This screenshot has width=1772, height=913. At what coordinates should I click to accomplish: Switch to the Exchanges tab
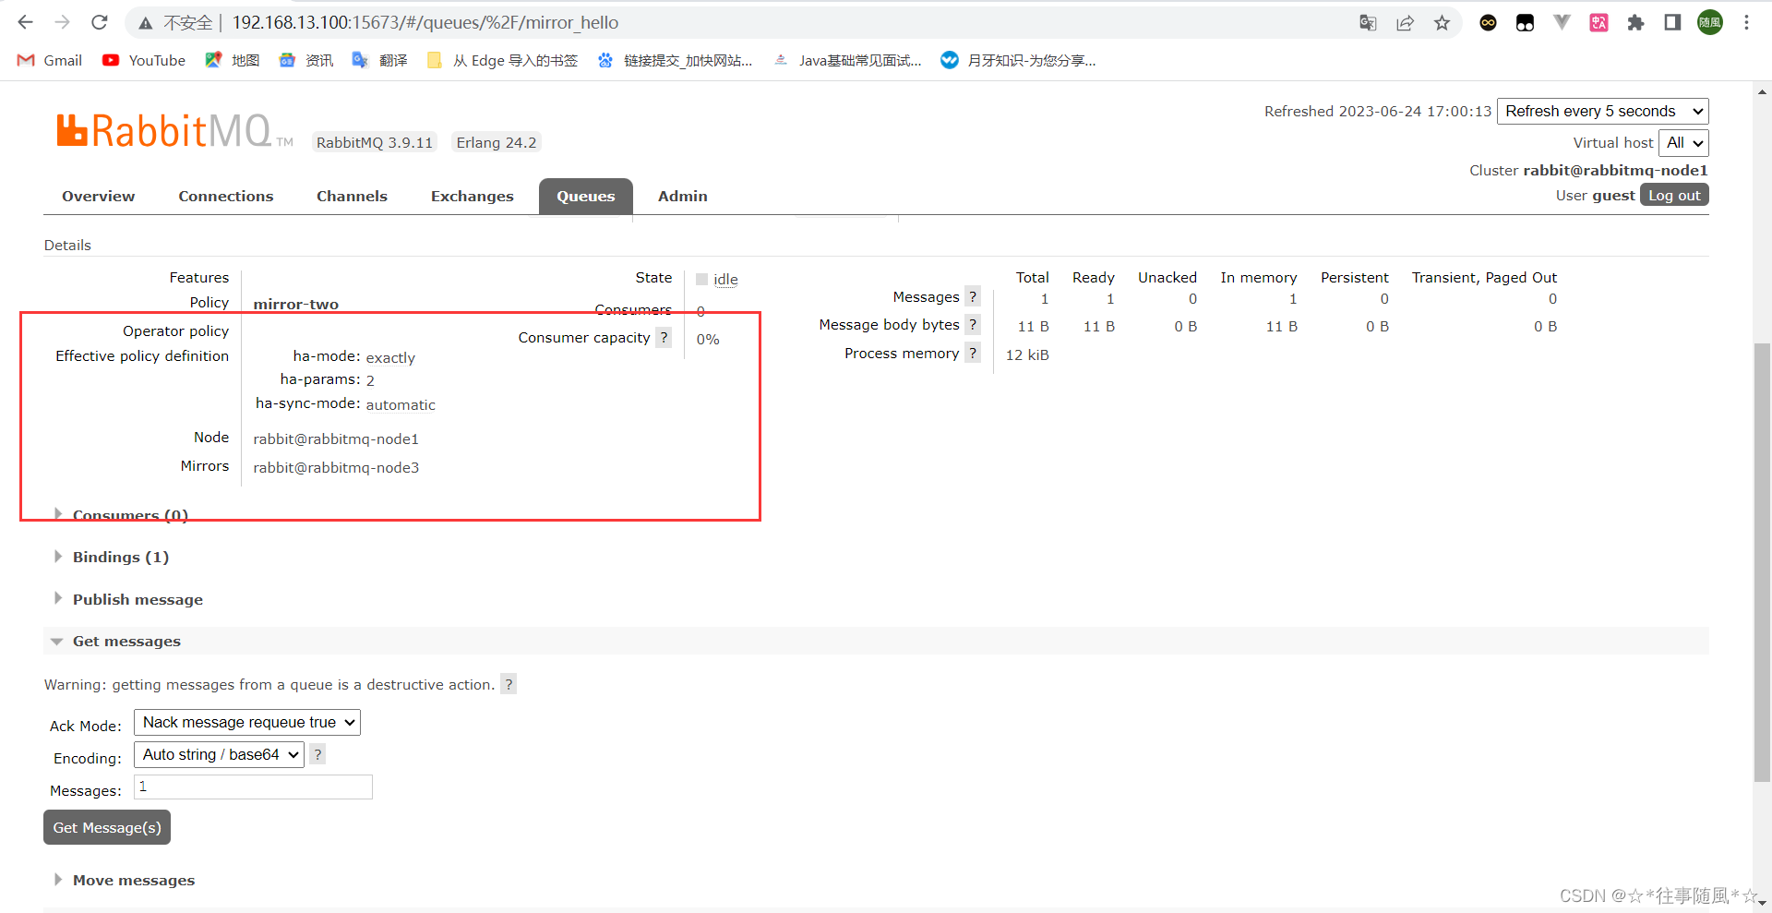click(472, 196)
